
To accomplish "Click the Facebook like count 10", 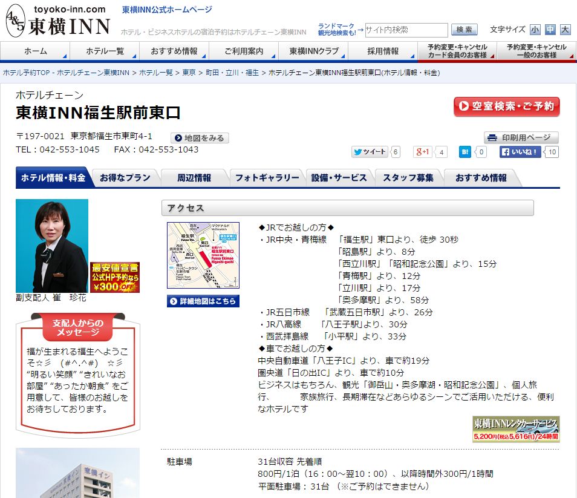I will tap(552, 152).
